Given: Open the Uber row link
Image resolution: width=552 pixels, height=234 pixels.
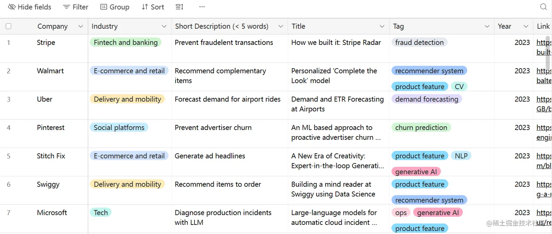Looking at the screenshot, I should pyautogui.click(x=544, y=104).
